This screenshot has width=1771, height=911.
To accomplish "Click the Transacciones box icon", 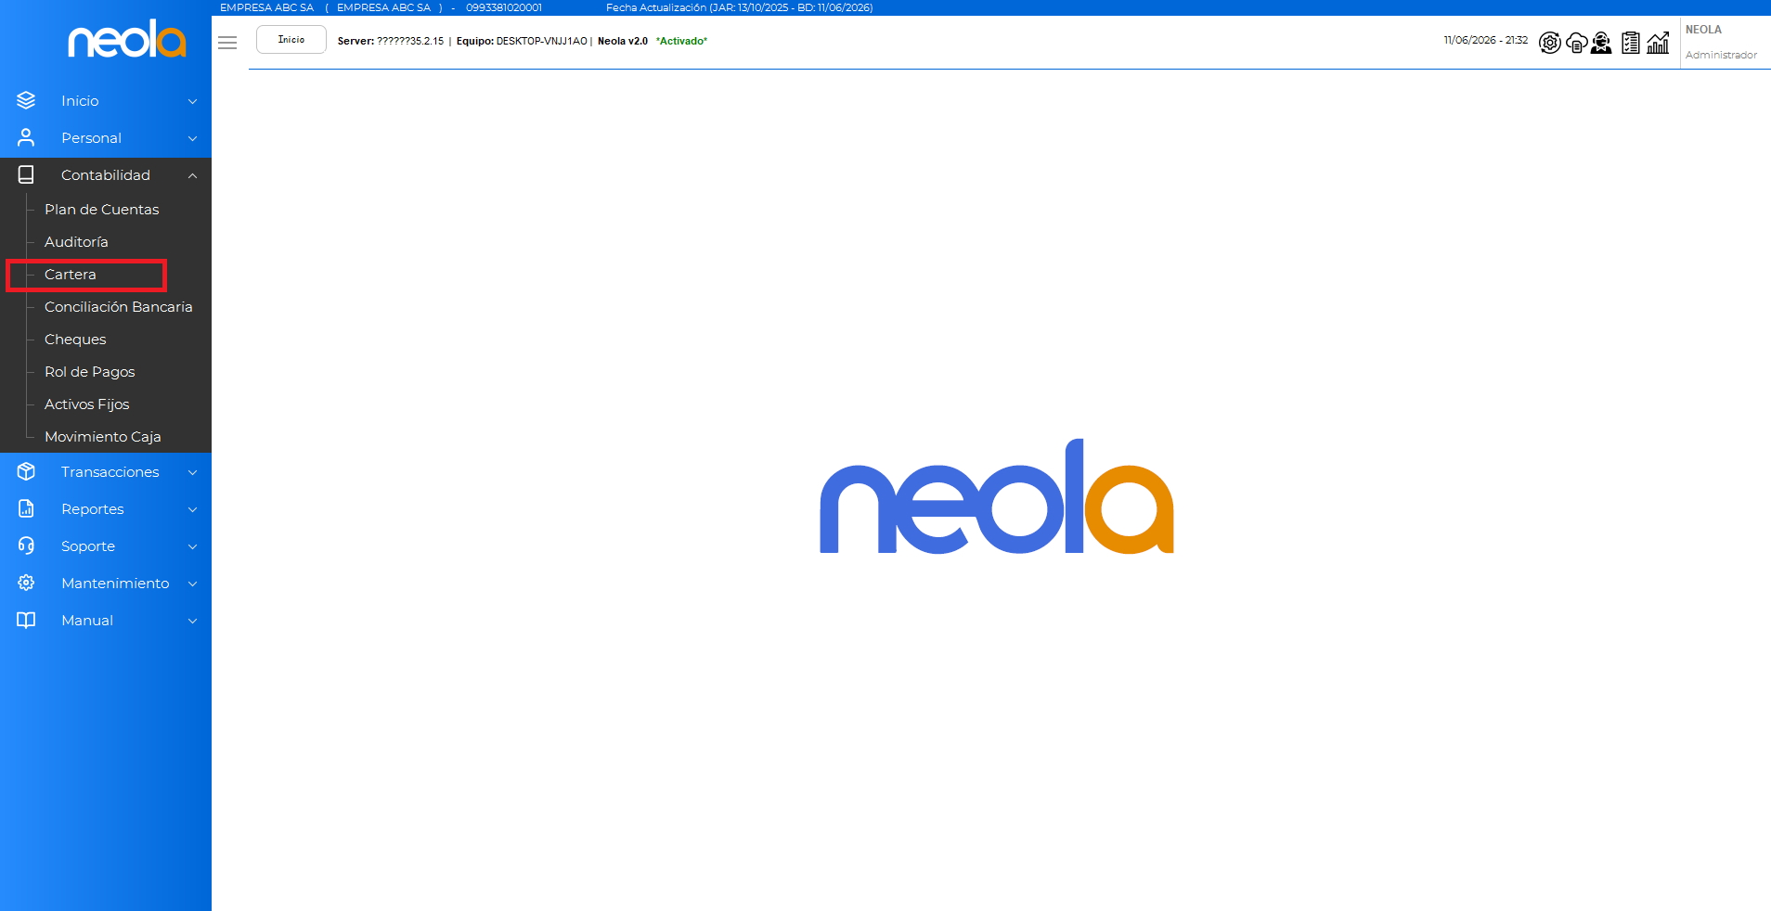I will pyautogui.click(x=26, y=471).
